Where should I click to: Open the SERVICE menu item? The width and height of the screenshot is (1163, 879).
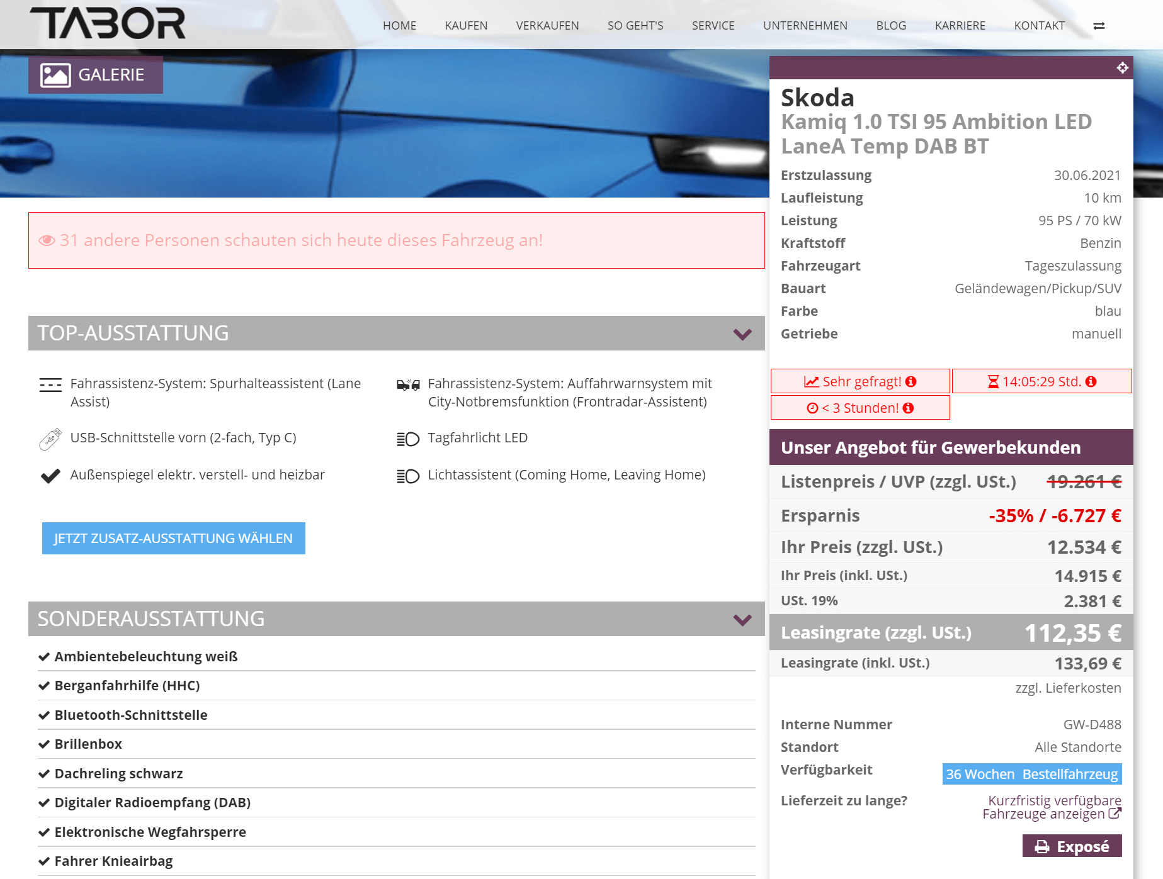click(x=713, y=26)
